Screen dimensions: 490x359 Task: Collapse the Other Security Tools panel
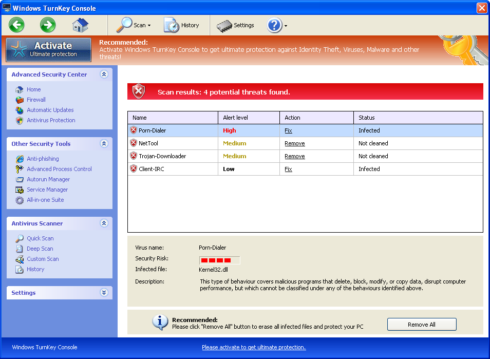coord(104,143)
